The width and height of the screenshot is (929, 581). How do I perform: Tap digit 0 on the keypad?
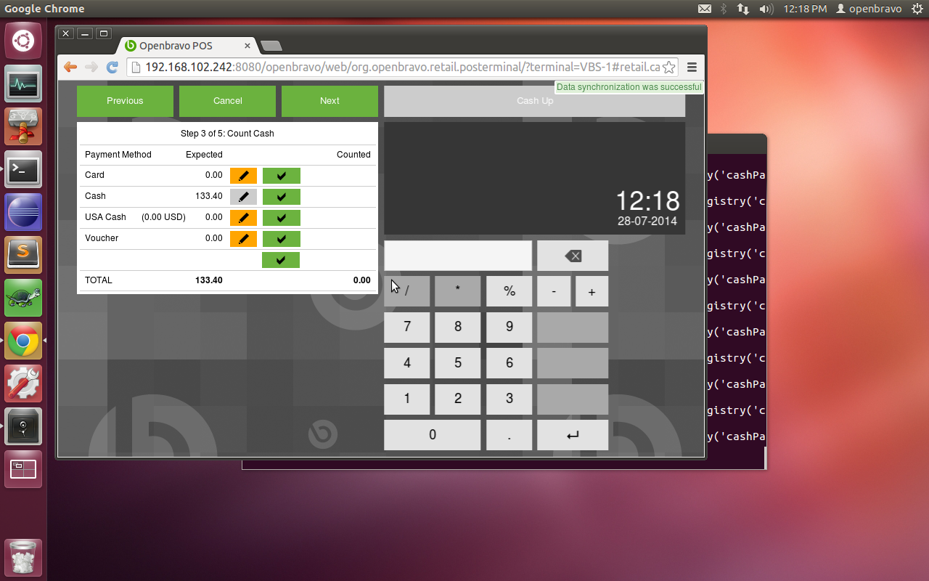click(432, 435)
